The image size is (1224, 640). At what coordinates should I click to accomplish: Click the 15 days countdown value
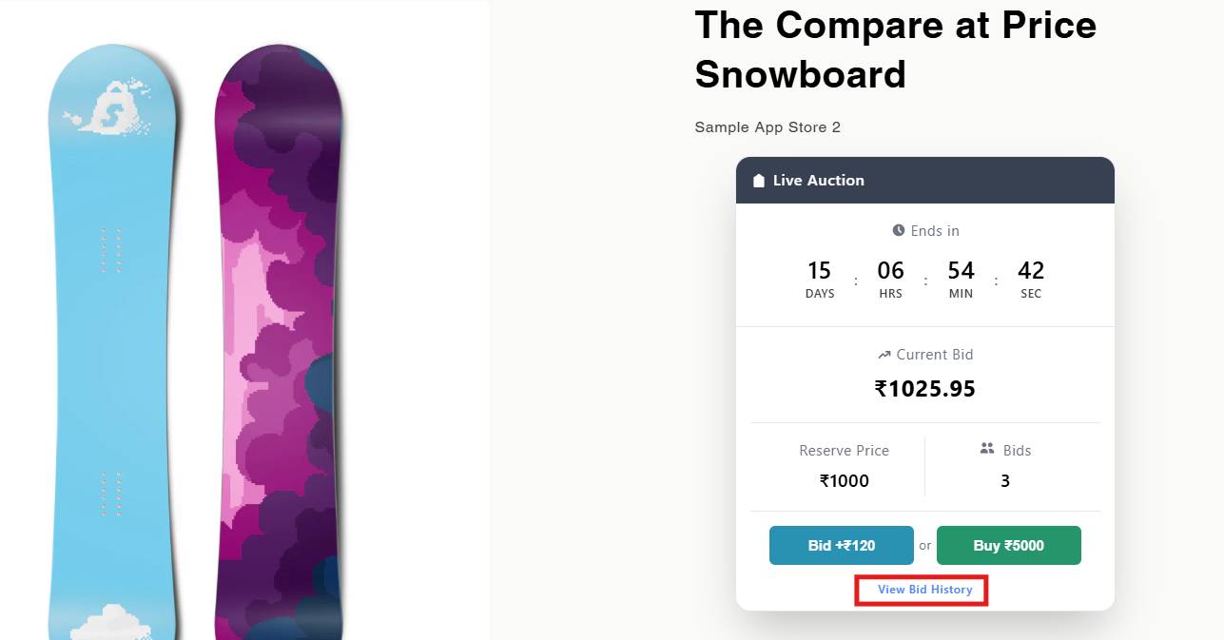tap(819, 271)
